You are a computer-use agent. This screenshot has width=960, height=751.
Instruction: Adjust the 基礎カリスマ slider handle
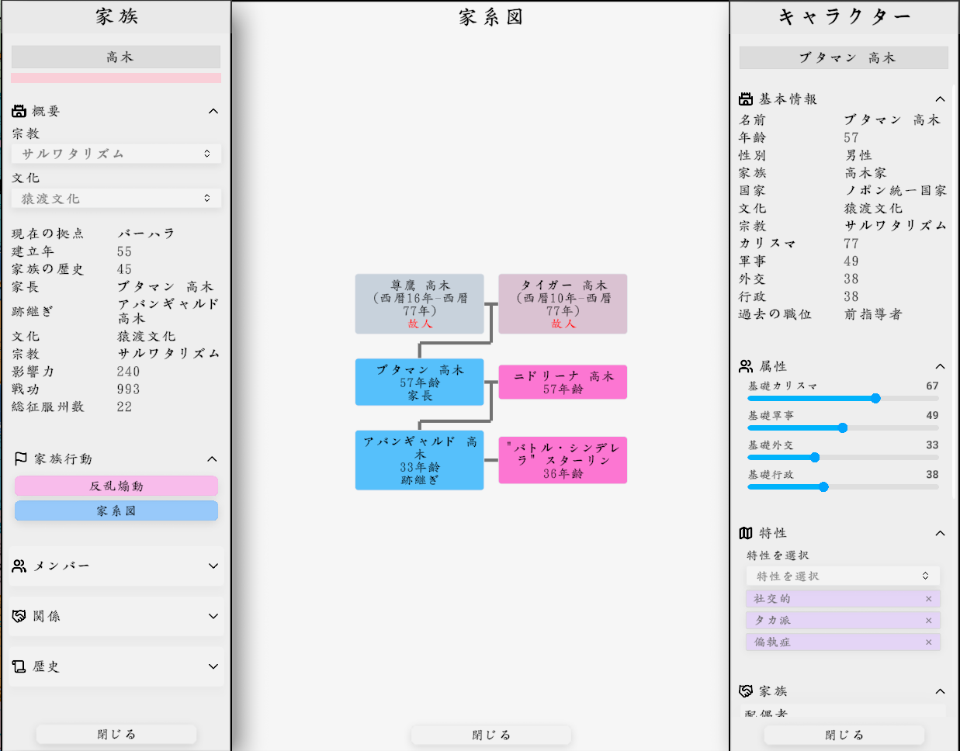point(875,398)
